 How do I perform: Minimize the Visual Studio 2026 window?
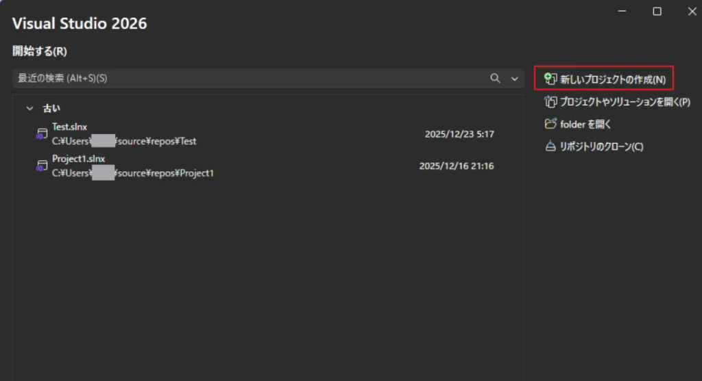[x=622, y=11]
